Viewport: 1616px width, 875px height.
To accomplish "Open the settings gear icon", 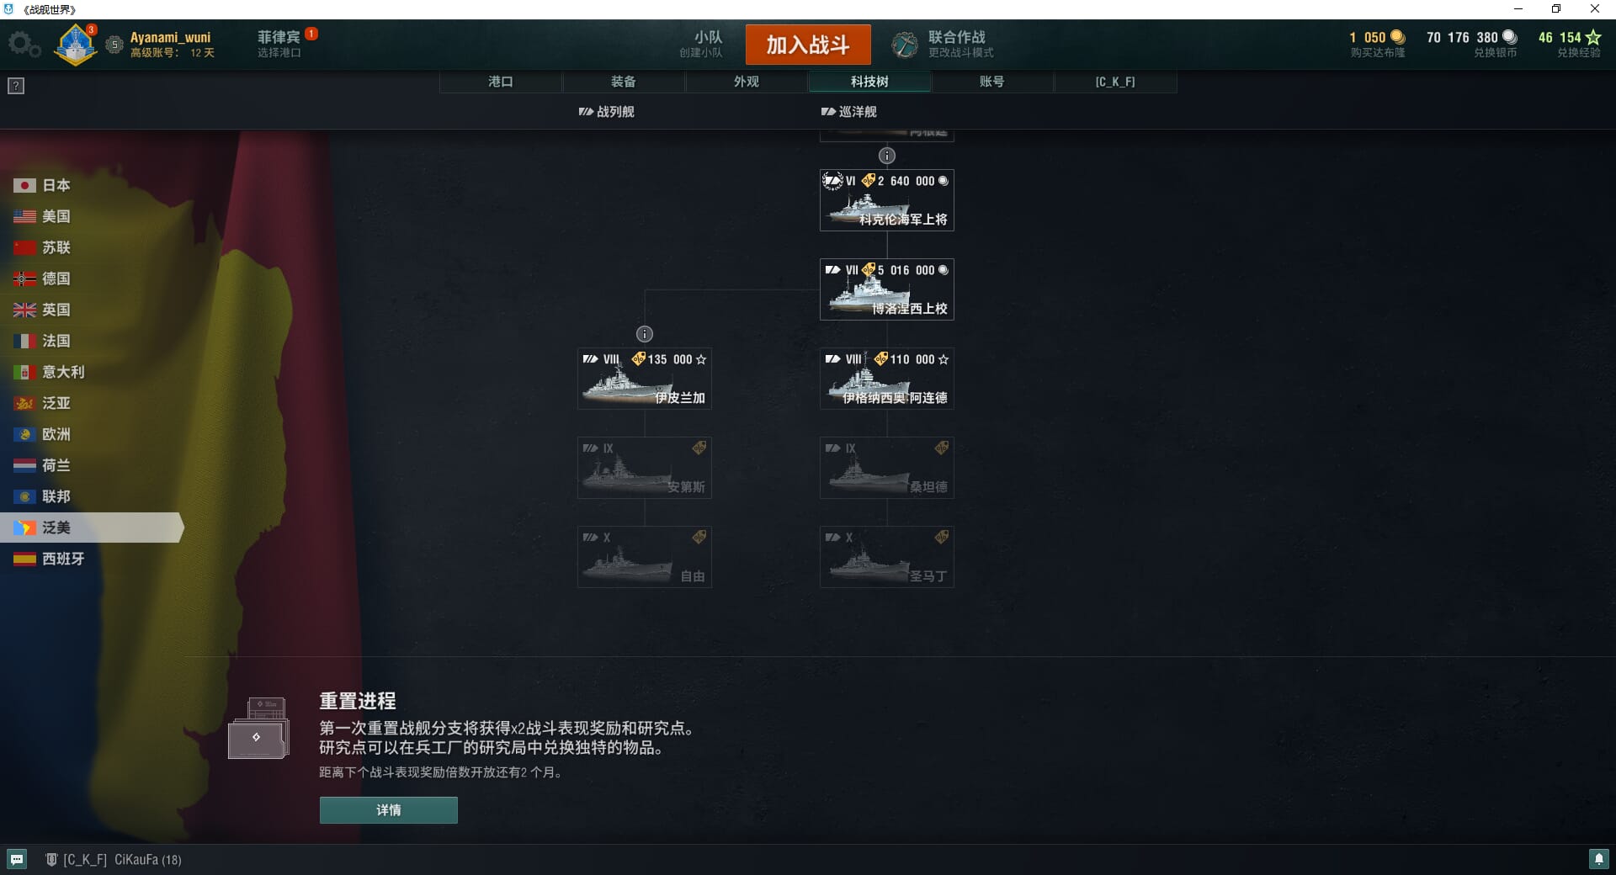I will pos(24,45).
